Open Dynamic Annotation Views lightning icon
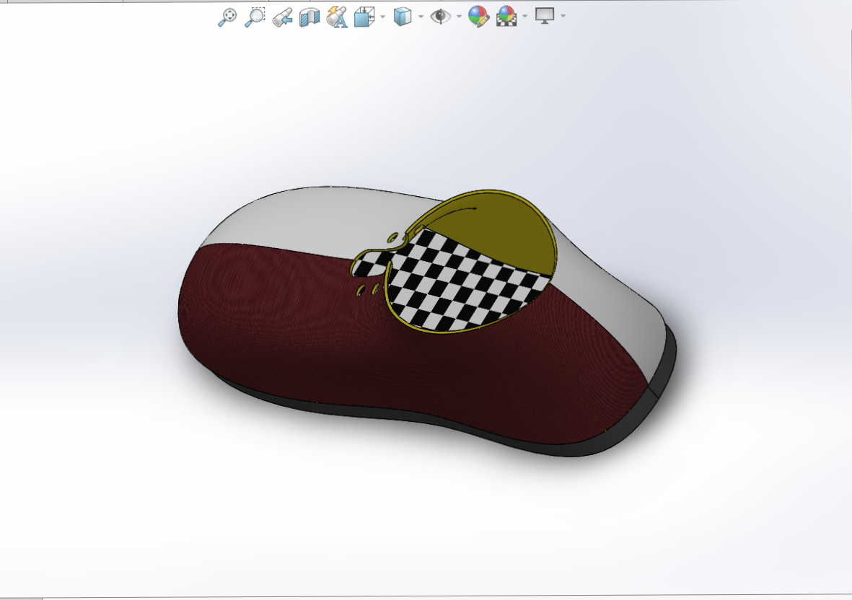Image resolution: width=852 pixels, height=600 pixels. click(x=337, y=17)
